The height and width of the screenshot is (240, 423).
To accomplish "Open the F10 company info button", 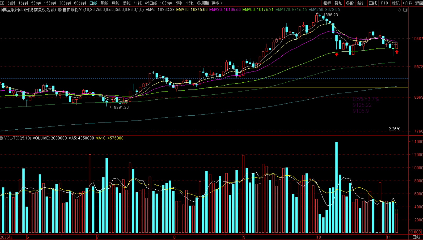I will (384, 3).
